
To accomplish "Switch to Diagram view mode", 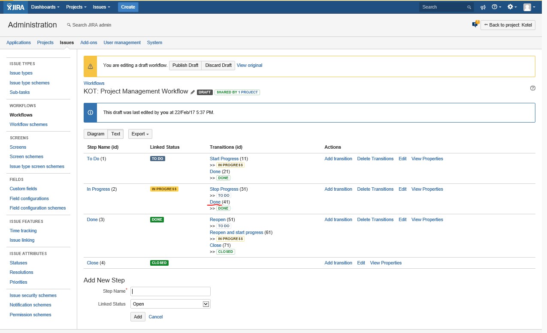I will (96, 134).
